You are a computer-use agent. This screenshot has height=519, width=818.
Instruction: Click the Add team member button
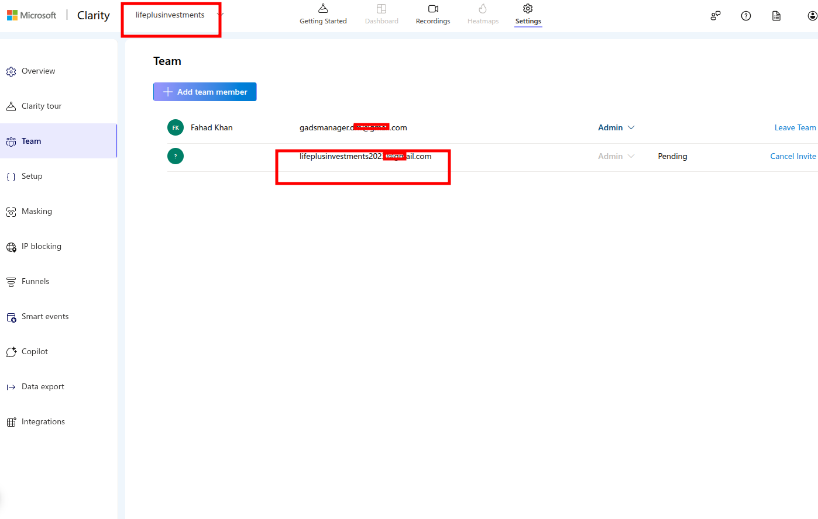click(205, 92)
